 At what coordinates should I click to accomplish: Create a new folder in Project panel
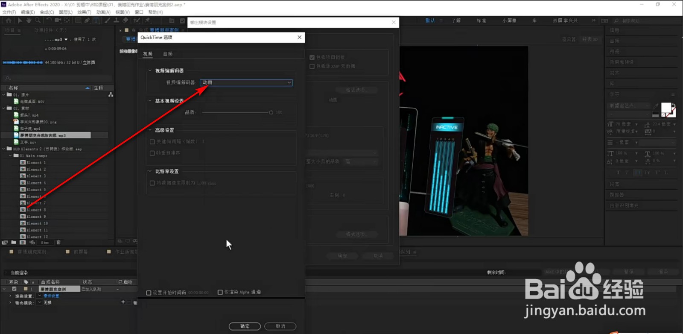coord(14,243)
